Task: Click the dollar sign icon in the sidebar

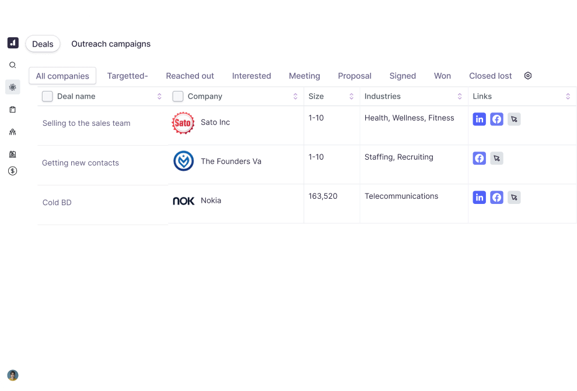Action: [x=13, y=171]
